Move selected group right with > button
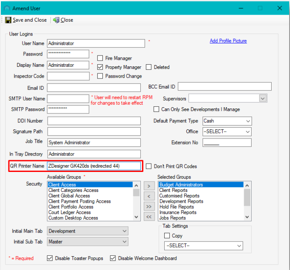Screen dimensions: 290x270 point(149,186)
